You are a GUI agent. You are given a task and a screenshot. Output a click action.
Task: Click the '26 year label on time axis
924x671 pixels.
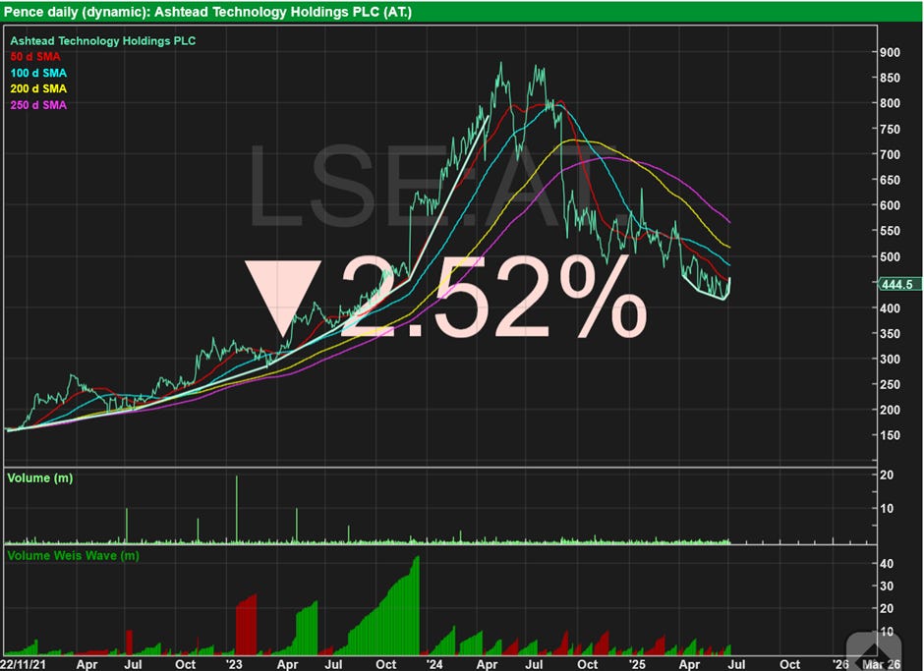pos(840,664)
